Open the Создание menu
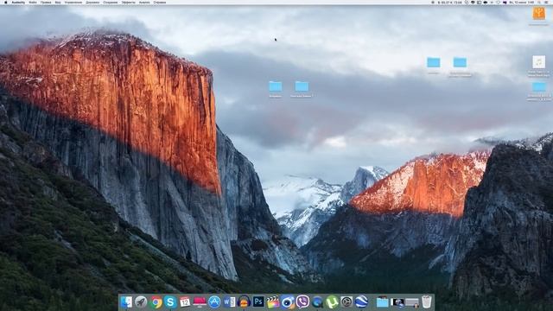Image resolution: width=553 pixels, height=311 pixels. 111,3
